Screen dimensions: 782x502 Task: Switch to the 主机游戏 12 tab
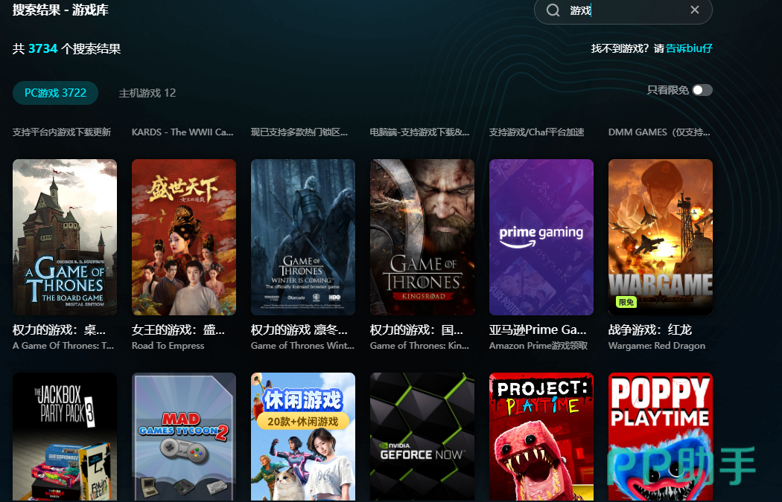pyautogui.click(x=147, y=93)
